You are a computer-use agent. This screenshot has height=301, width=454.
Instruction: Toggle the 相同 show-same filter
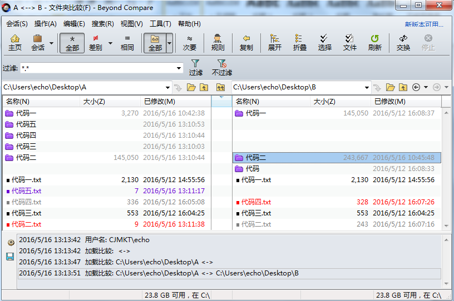pyautogui.click(x=127, y=43)
